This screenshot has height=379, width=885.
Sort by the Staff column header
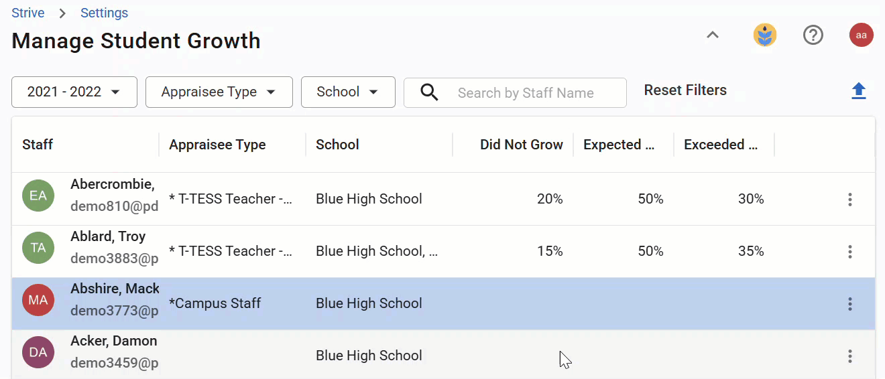point(38,145)
